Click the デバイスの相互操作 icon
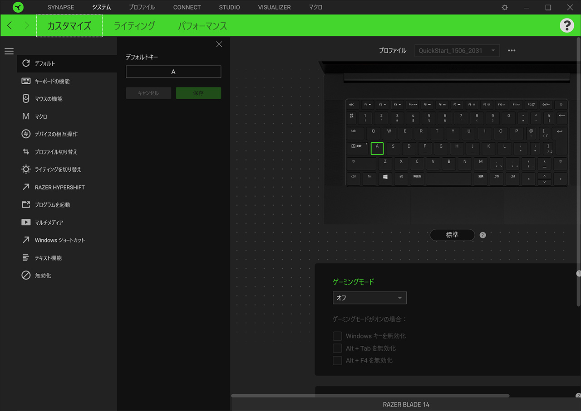The image size is (581, 411). 26,134
